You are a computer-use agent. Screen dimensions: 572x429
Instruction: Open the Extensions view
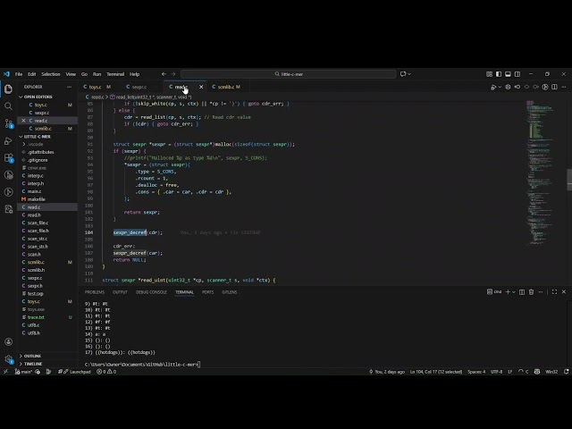click(9, 155)
